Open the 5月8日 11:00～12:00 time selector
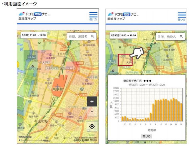Image resolution: width=189 pixels, height=146 pixels. click(x=33, y=36)
